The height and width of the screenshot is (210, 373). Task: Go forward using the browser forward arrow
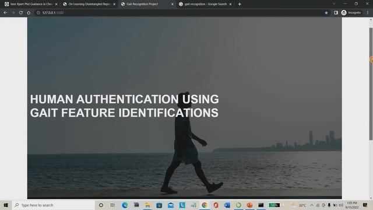[x=13, y=13]
